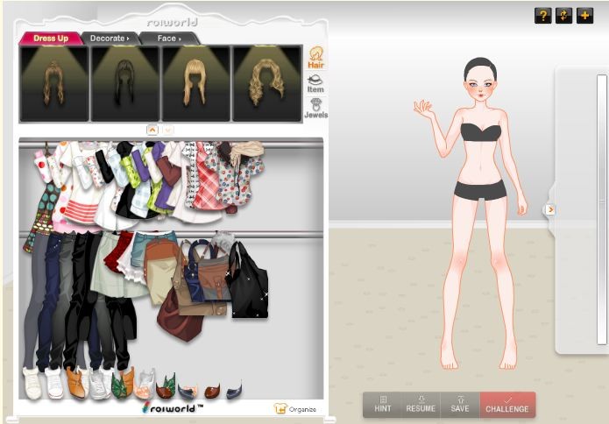The width and height of the screenshot is (609, 424).
Task: Click the plus icon at top right
Action: (585, 16)
